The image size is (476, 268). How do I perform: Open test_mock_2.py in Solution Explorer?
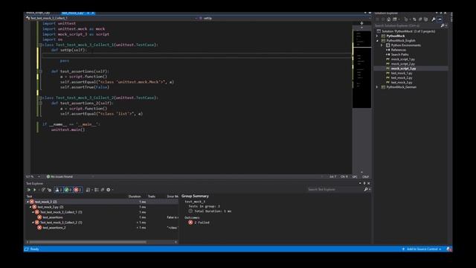tap(402, 77)
